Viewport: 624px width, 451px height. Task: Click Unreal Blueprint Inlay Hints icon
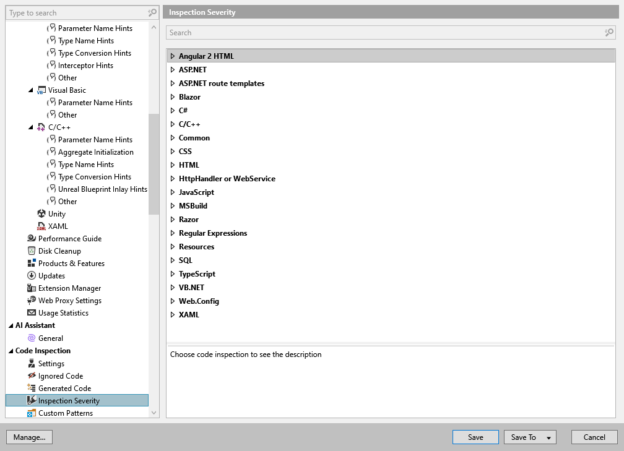[x=51, y=189]
